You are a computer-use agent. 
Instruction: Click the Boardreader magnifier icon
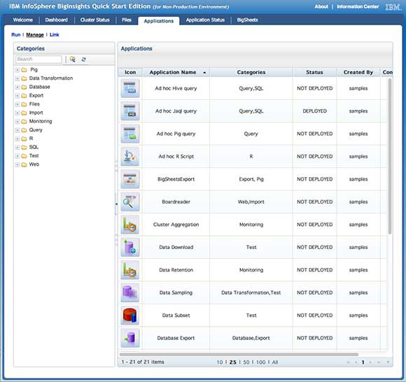[130, 202]
